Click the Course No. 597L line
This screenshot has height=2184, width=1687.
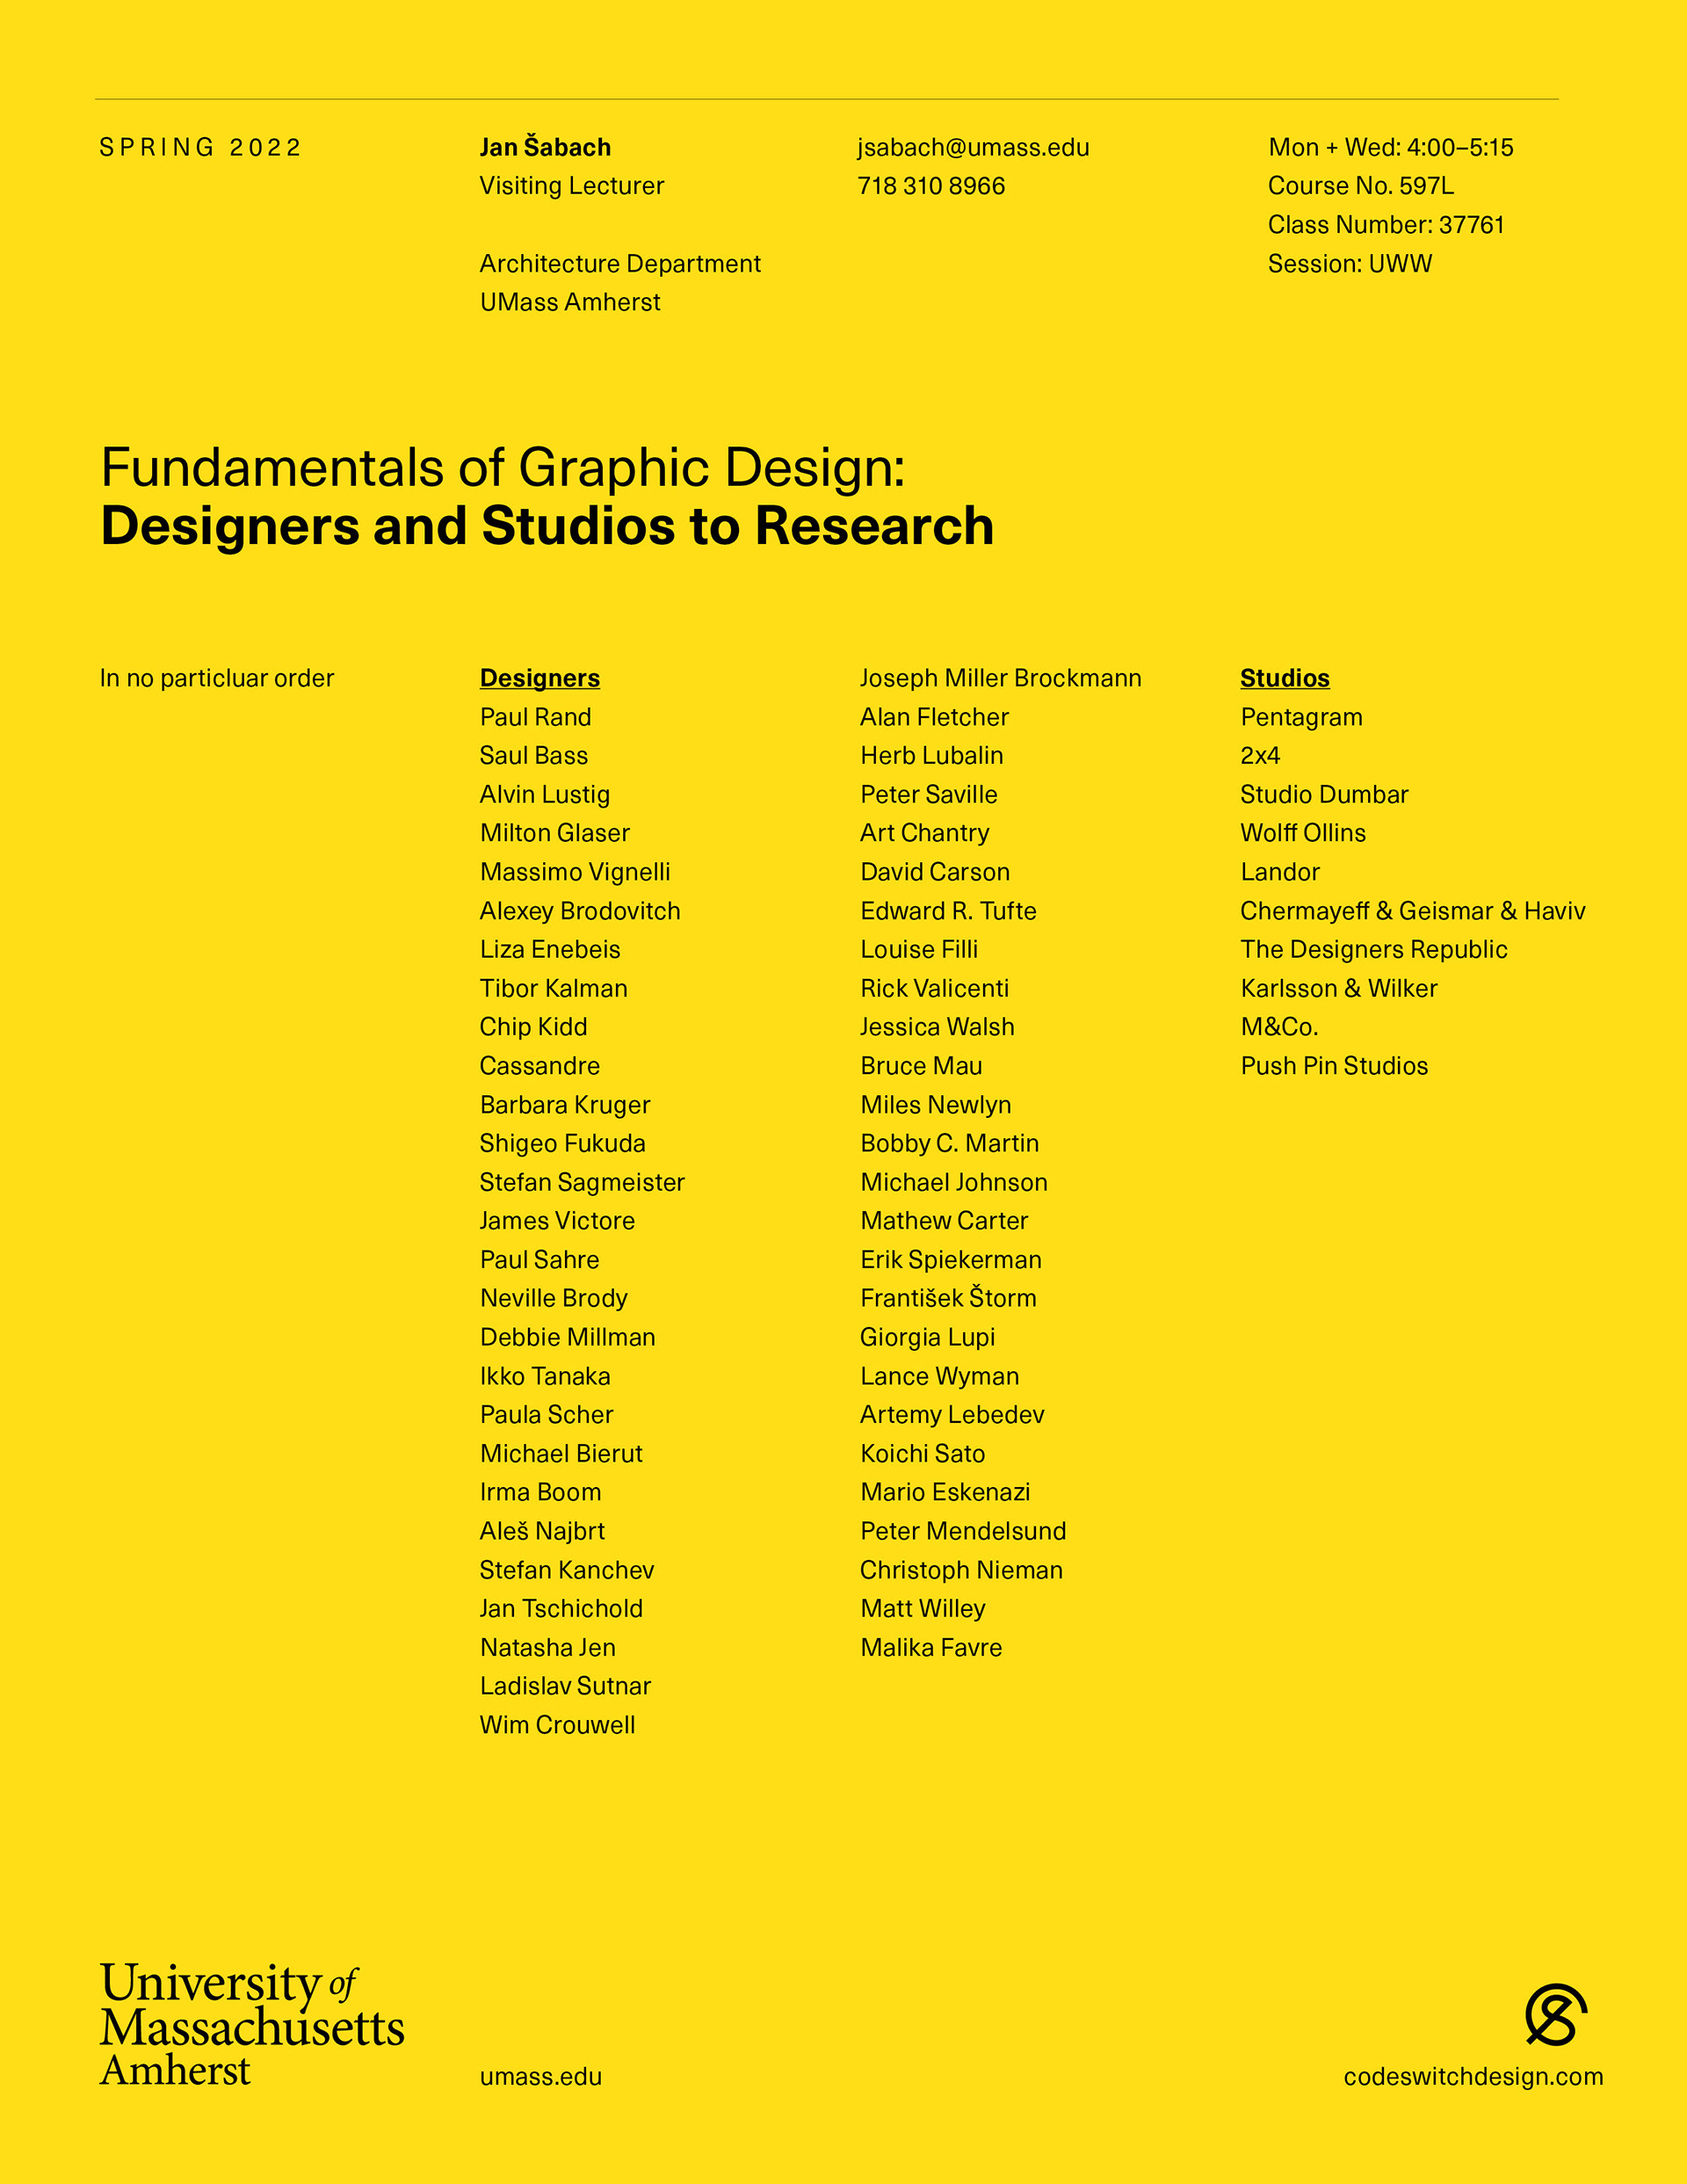pyautogui.click(x=1361, y=186)
